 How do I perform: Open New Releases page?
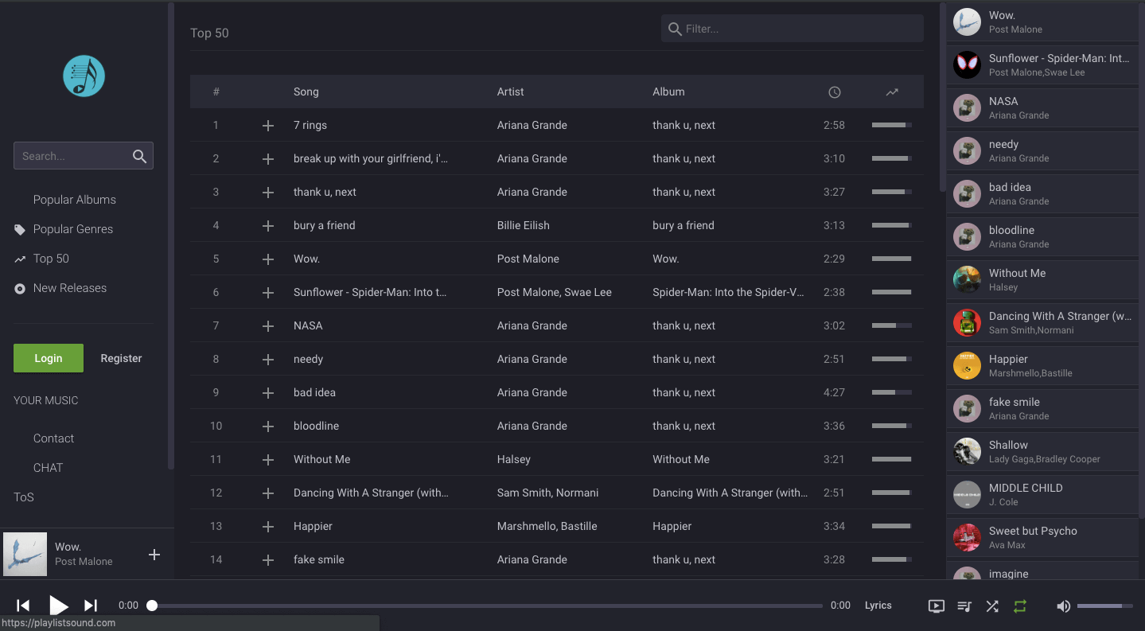coord(70,288)
